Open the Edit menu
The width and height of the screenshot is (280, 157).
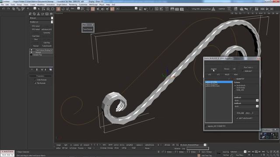pos(7,5)
